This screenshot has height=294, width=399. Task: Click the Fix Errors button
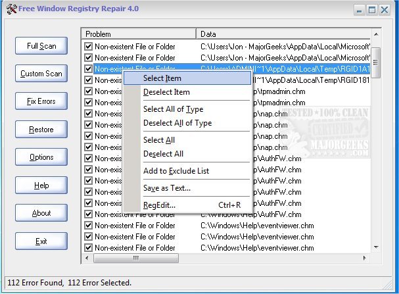pos(41,101)
